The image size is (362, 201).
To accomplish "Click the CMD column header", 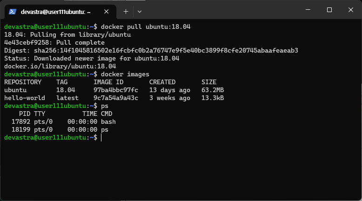I will point(107,114).
